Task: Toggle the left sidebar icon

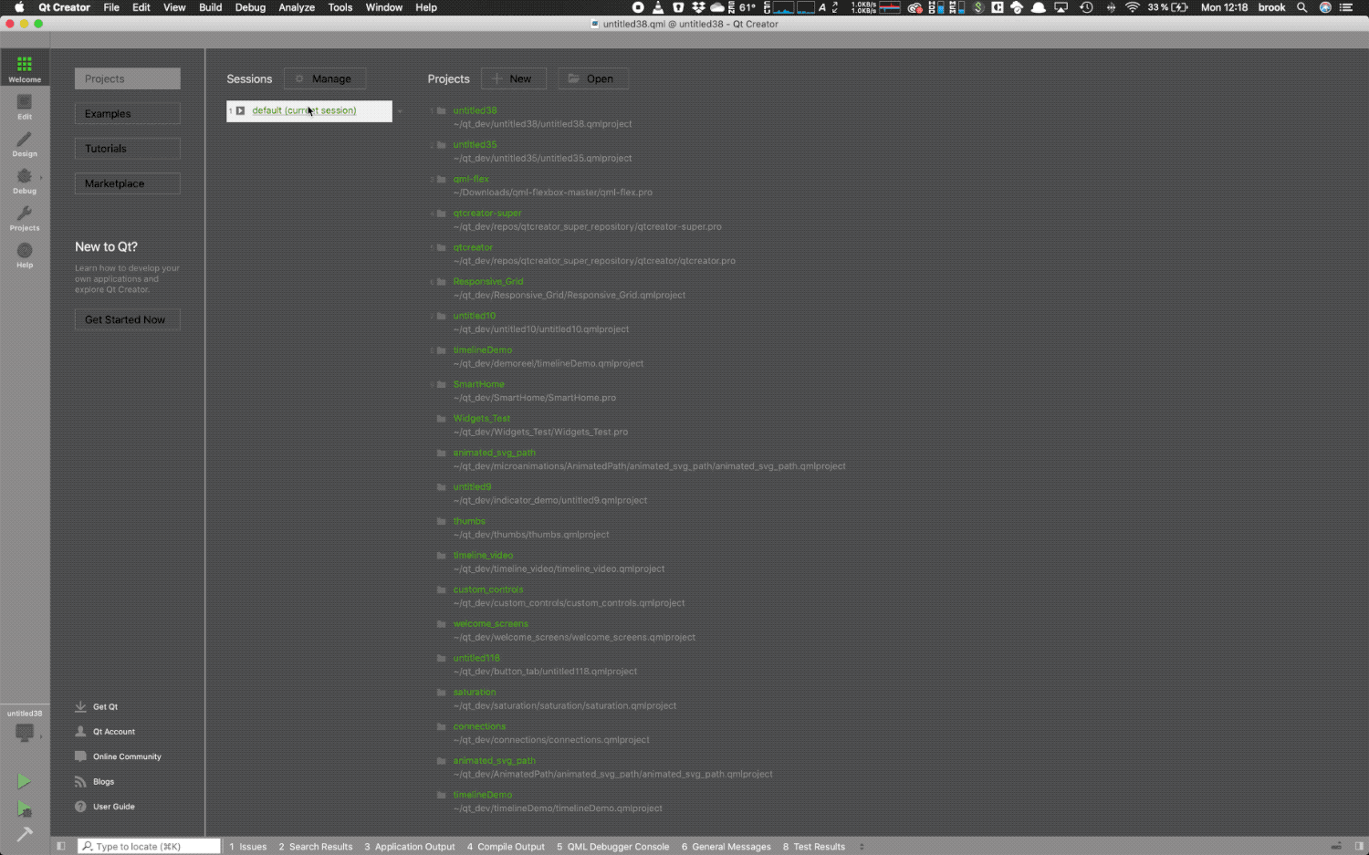Action: pos(61,846)
